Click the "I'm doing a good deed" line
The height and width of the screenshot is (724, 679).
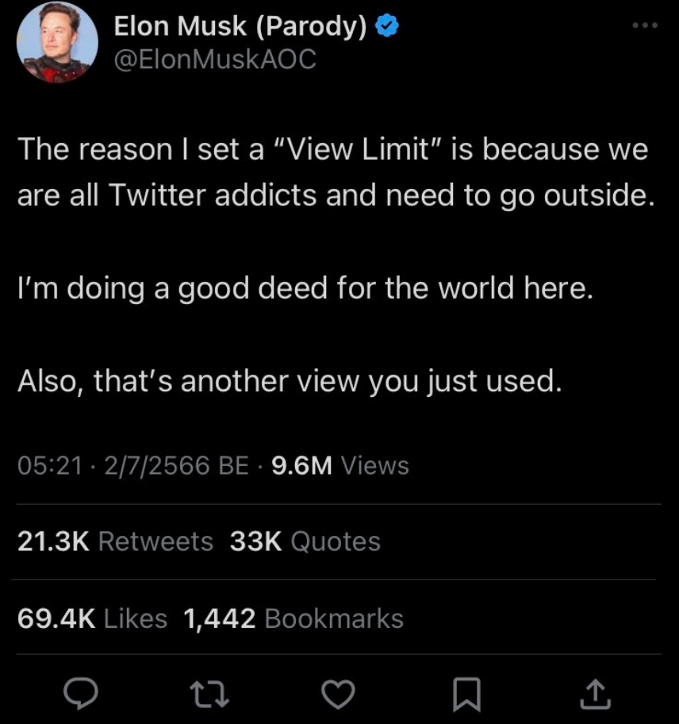[305, 288]
